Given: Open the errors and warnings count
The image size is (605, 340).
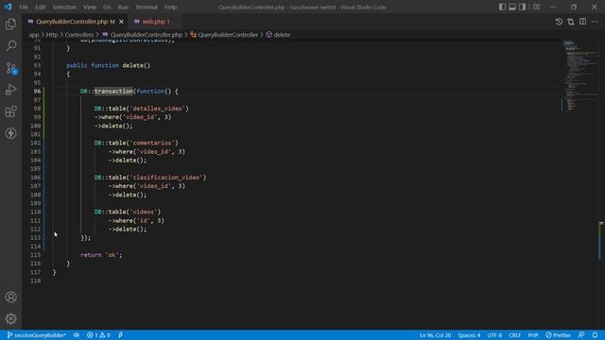Looking at the screenshot, I should tap(98, 335).
